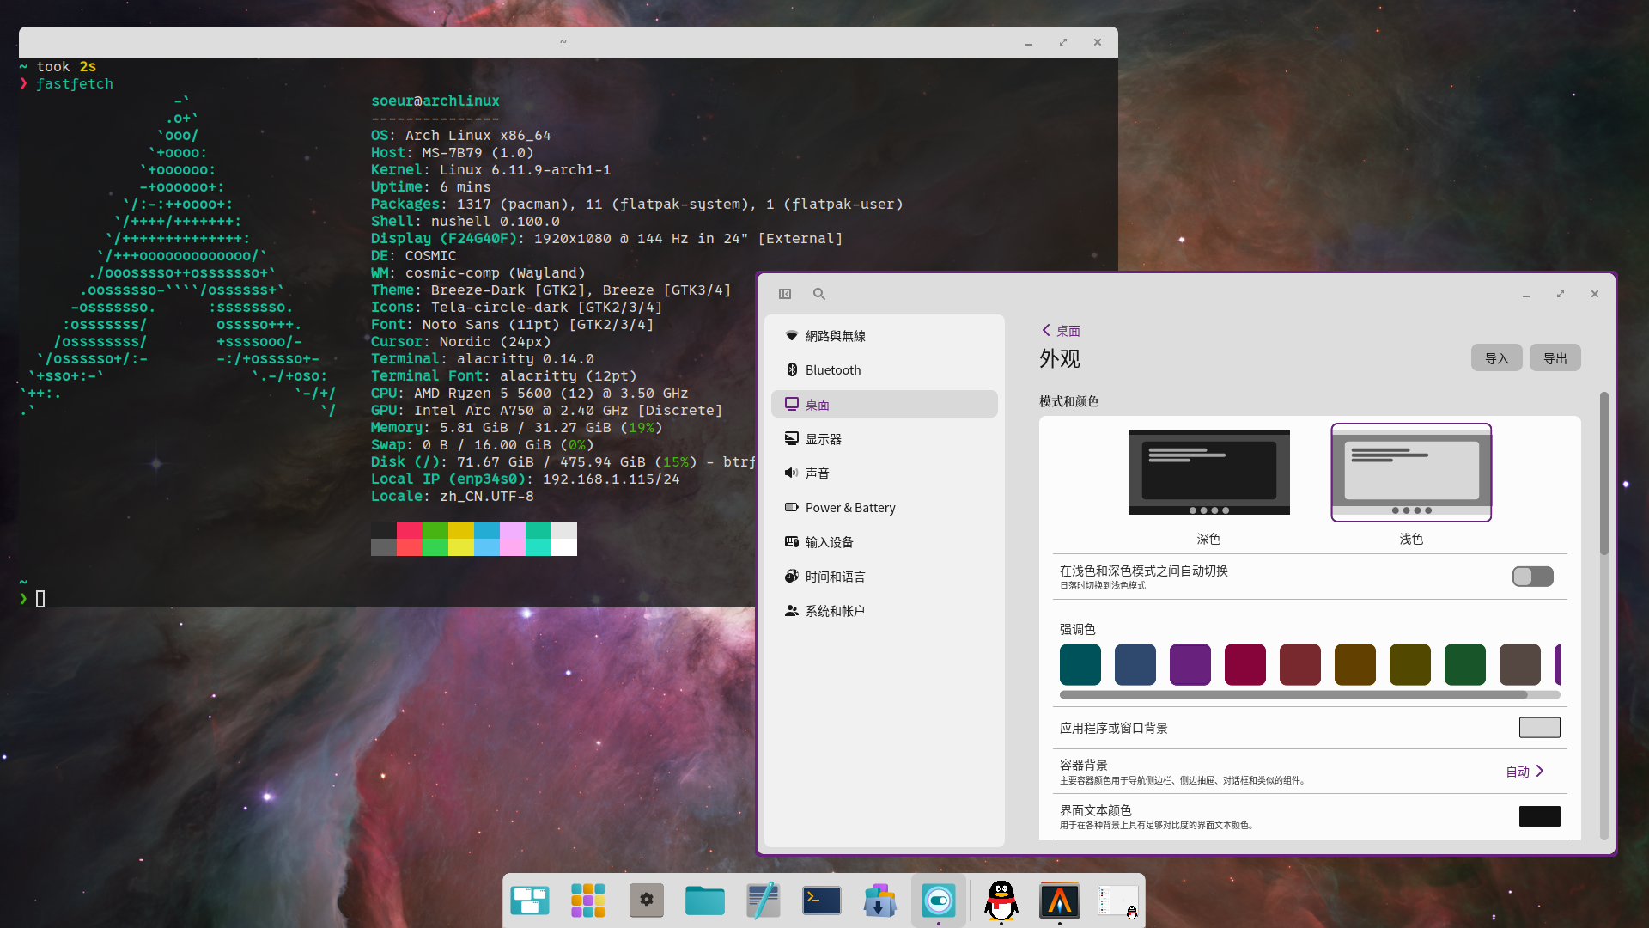This screenshot has height=928, width=1649.
Task: Enable automatic light/dark mode switching
Action: tap(1532, 577)
